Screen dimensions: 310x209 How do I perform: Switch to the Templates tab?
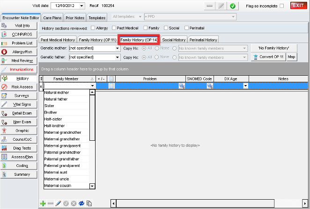click(x=97, y=18)
